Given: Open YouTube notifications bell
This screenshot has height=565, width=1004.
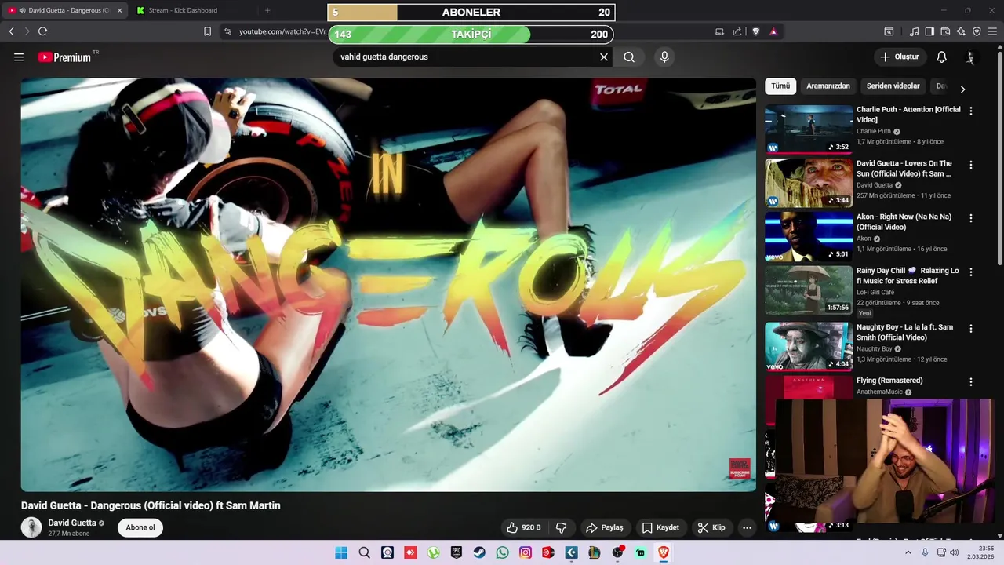Looking at the screenshot, I should click(x=941, y=57).
